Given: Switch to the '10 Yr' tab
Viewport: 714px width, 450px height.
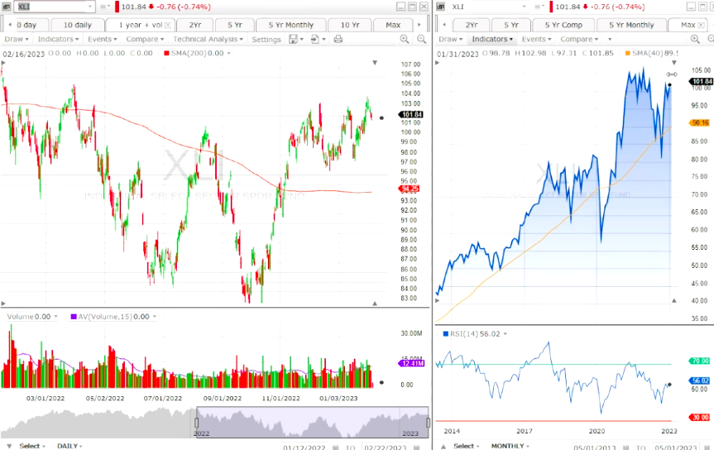Looking at the screenshot, I should 350,25.
